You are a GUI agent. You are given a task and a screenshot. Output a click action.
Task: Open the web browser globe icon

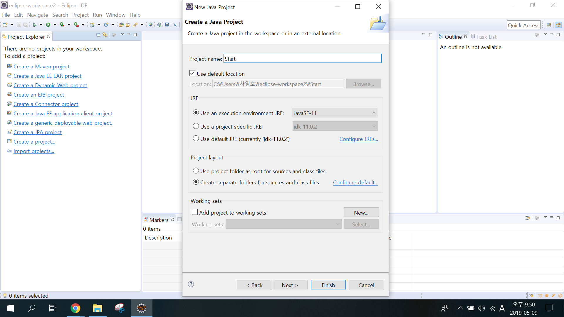[151, 25]
